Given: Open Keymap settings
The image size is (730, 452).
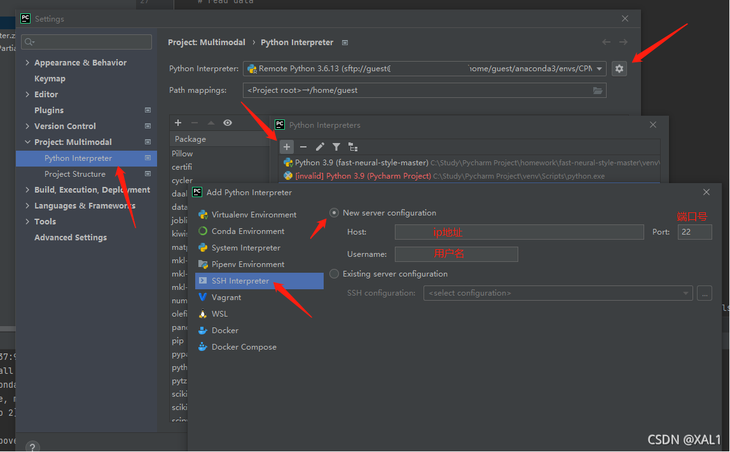Looking at the screenshot, I should tap(50, 79).
